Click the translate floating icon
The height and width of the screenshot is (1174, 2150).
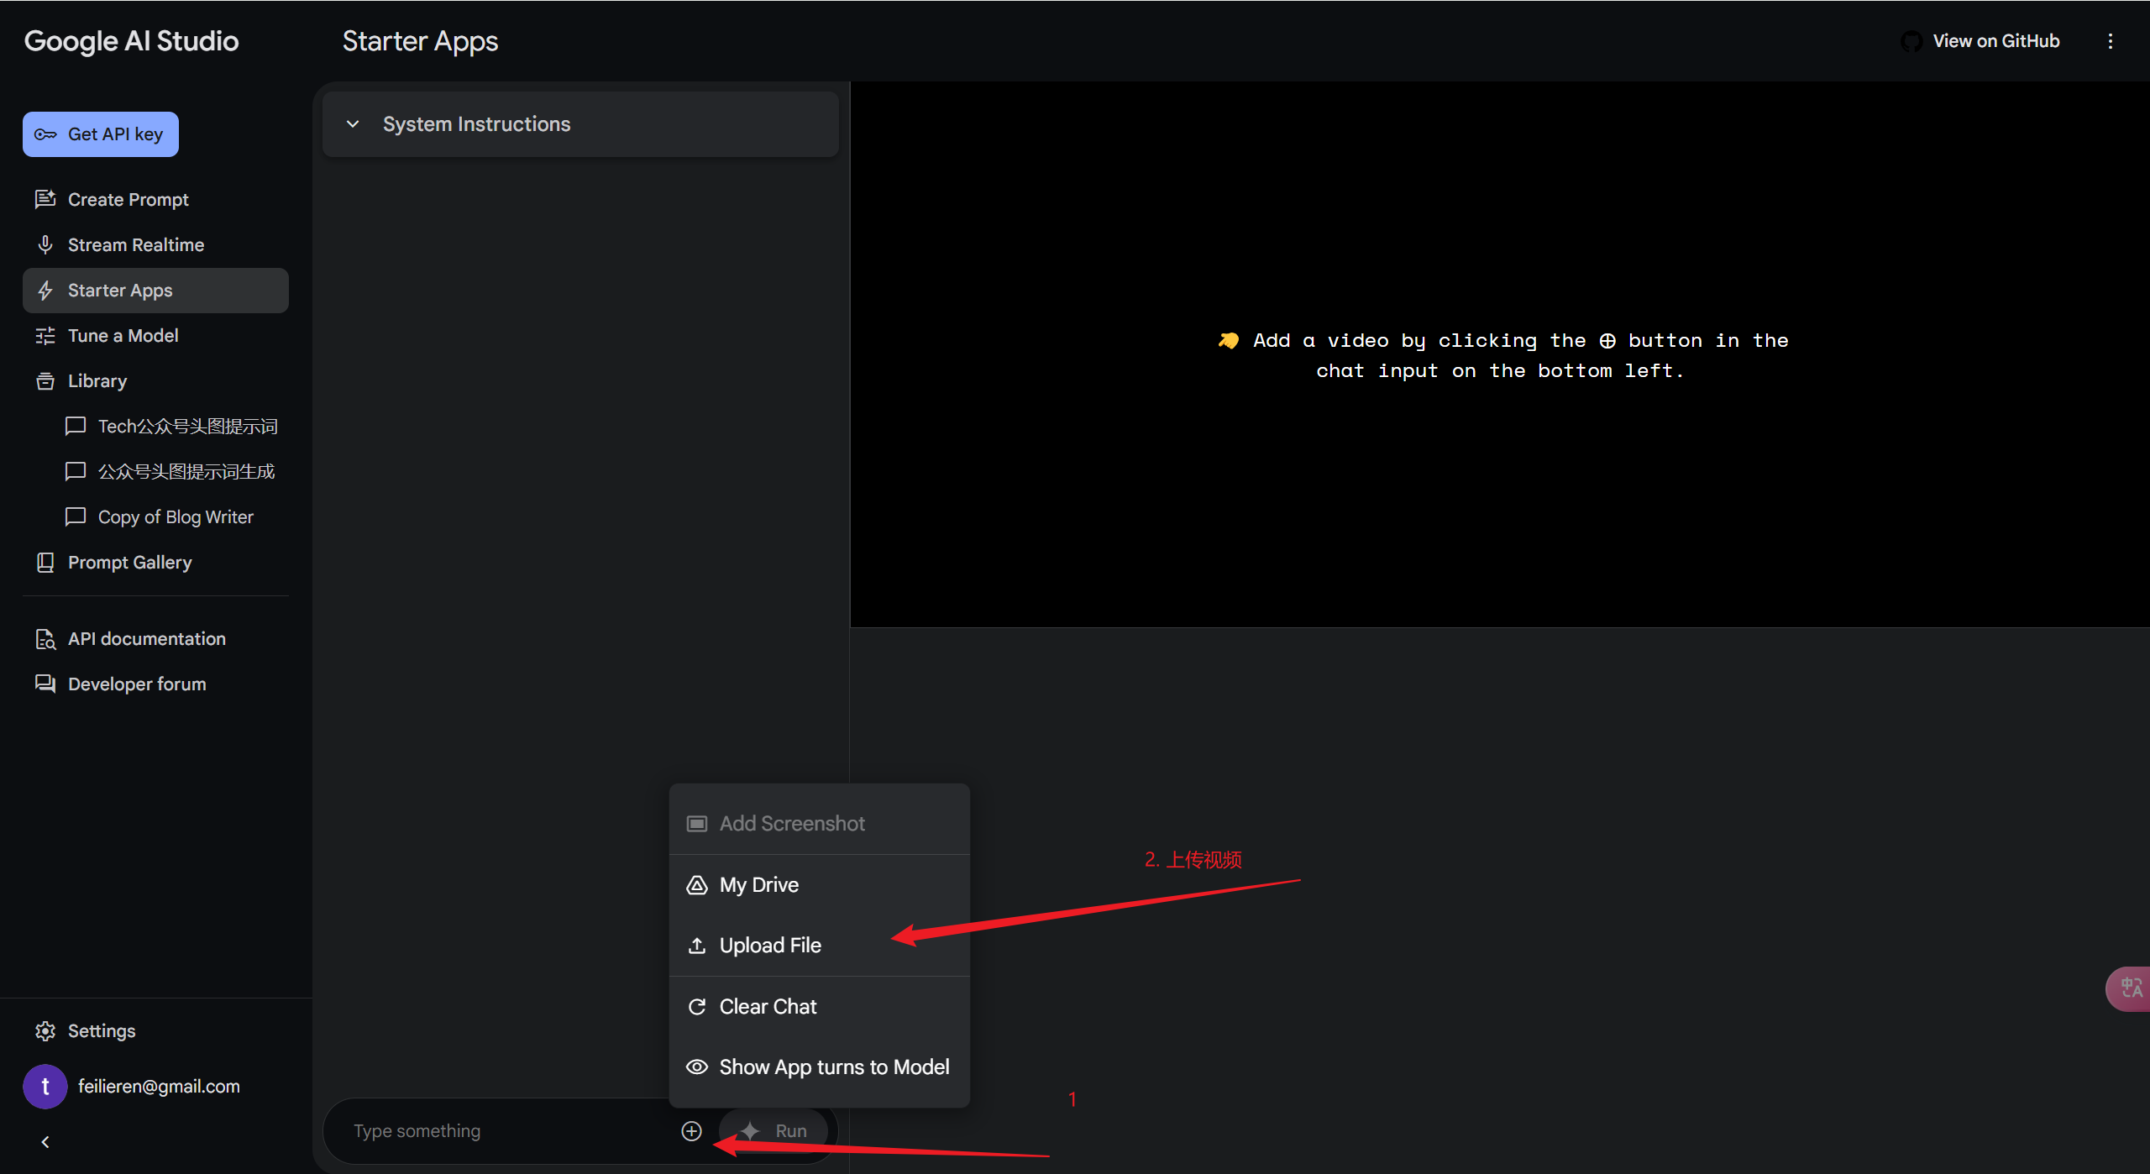pyautogui.click(x=2131, y=988)
